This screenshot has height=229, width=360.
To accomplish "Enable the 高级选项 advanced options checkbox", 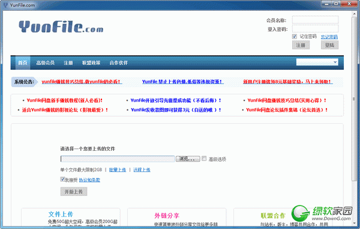I will tap(204, 159).
